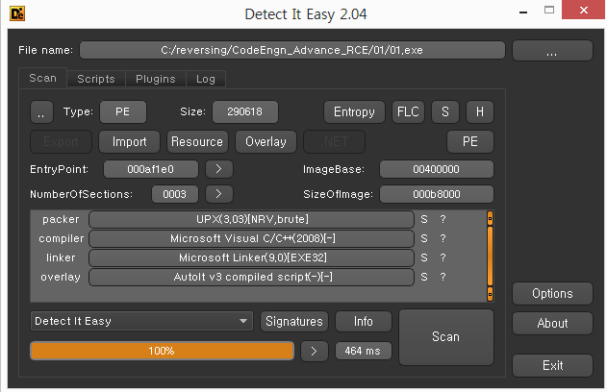This screenshot has width=607, height=392.
Task: Click S for the compiler row
Action: click(x=424, y=238)
